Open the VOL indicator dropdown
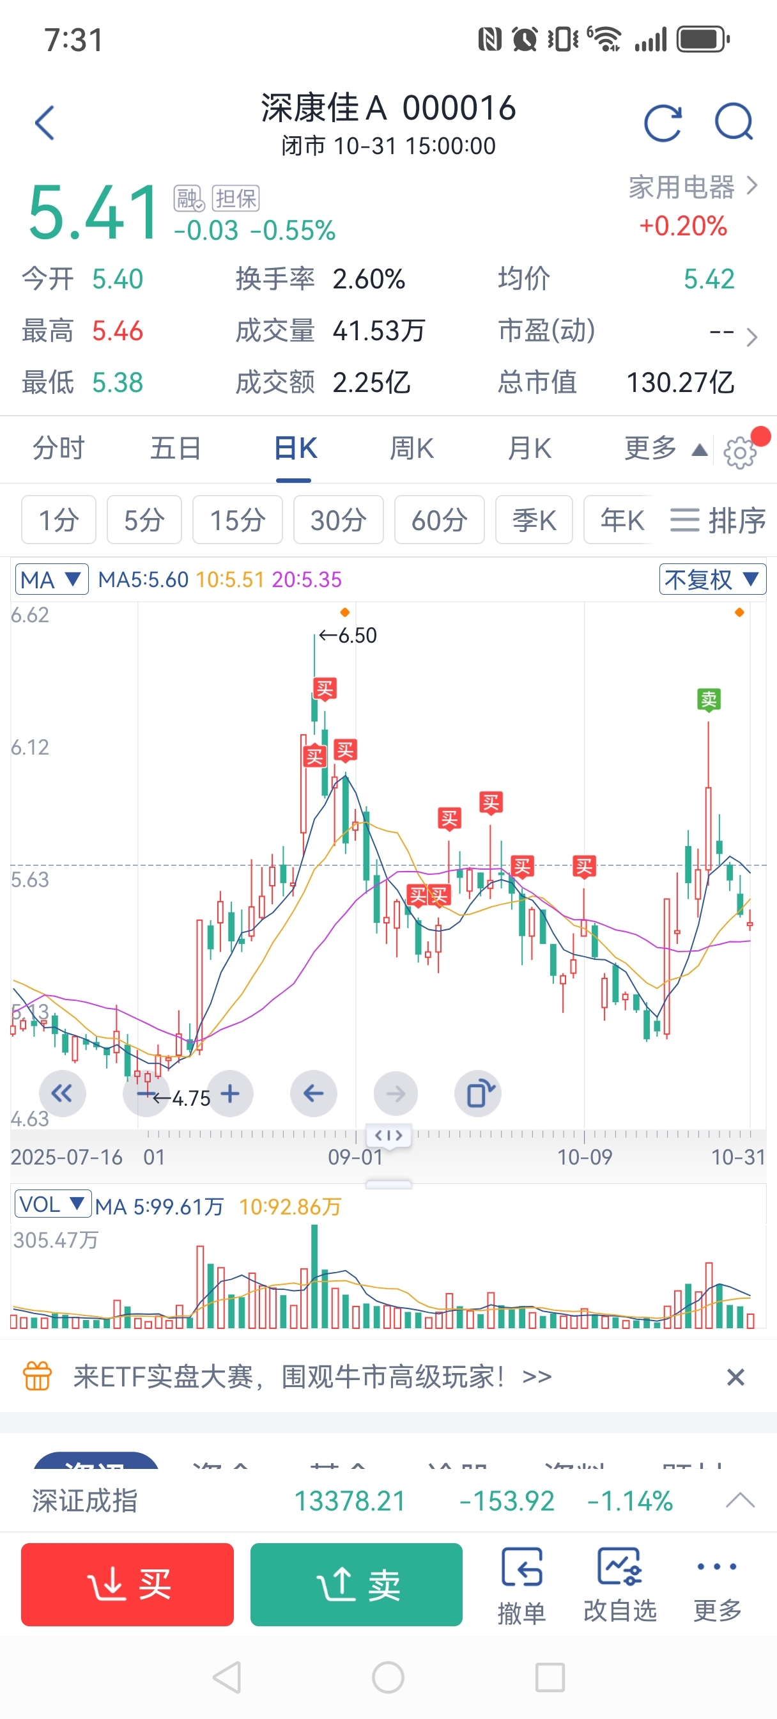 (52, 1204)
